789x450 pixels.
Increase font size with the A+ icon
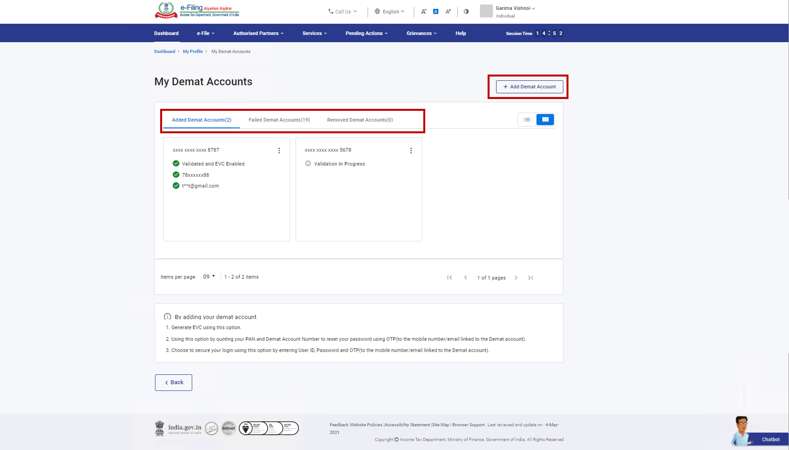[x=448, y=11]
